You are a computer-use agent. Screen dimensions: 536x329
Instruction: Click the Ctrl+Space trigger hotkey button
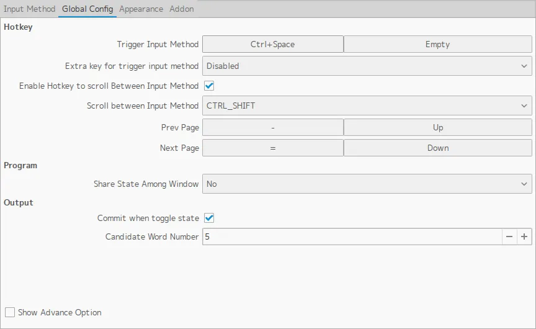click(273, 45)
